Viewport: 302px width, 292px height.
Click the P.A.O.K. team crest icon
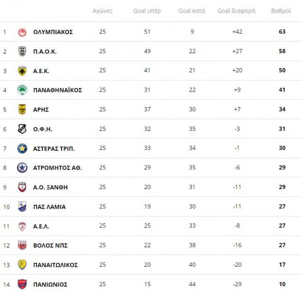(21, 51)
